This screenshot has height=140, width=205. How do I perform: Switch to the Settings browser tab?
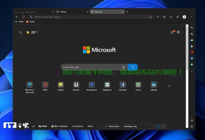(72, 12)
